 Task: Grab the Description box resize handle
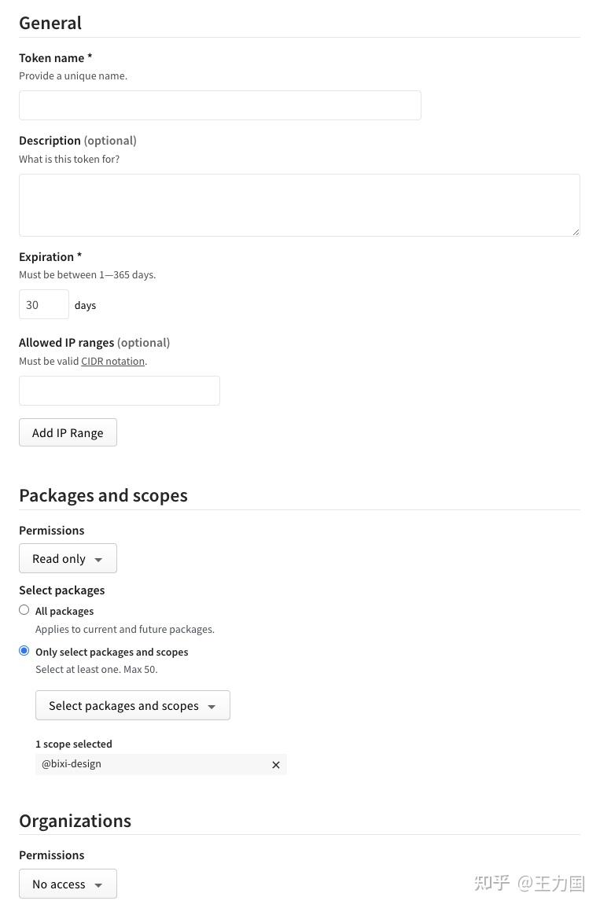coord(576,232)
